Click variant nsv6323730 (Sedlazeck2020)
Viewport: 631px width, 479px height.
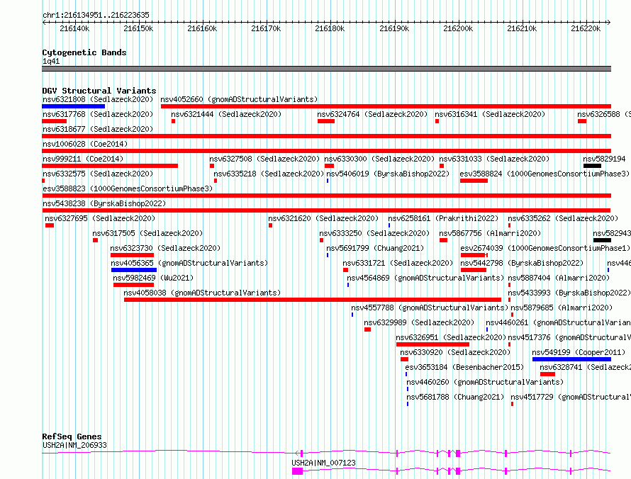[x=165, y=248]
